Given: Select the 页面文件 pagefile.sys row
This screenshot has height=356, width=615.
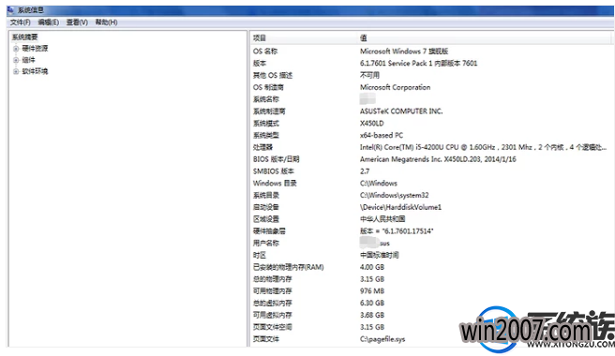Looking at the screenshot, I should pos(430,339).
